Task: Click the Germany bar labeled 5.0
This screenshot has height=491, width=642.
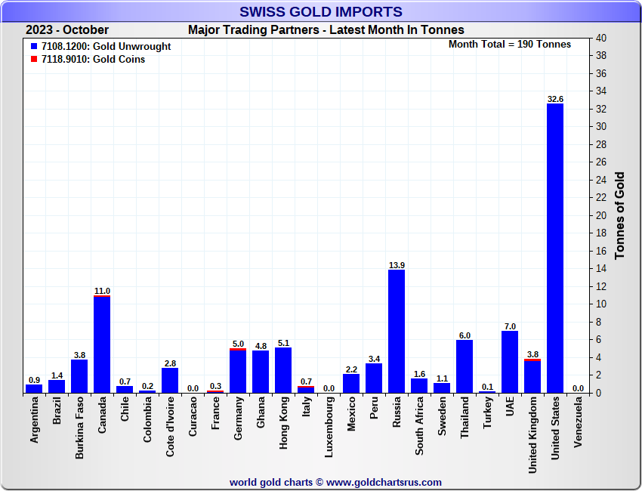Action: 238,372
